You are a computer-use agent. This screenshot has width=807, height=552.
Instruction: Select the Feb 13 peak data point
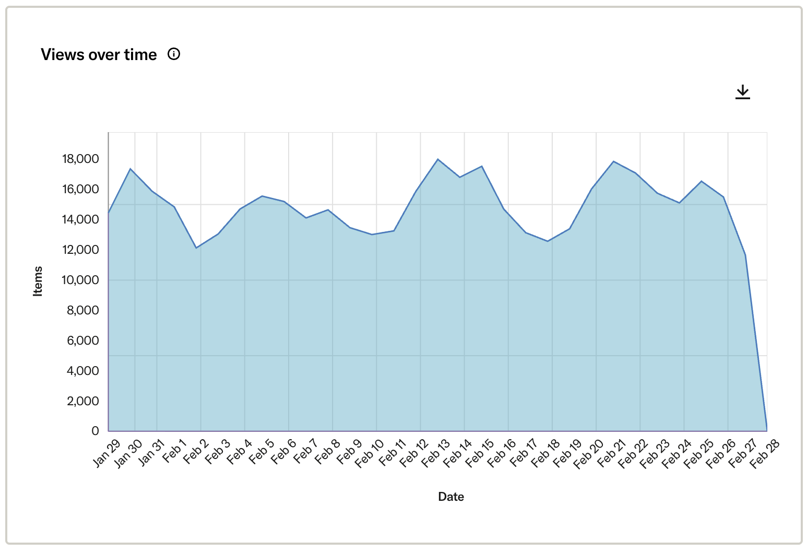pos(437,159)
